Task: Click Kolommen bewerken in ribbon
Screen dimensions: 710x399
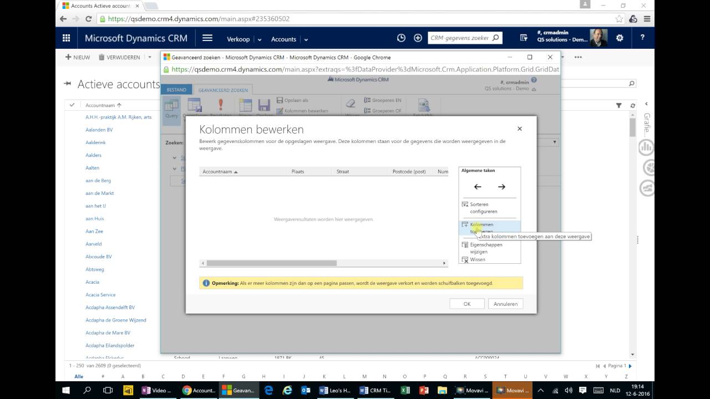Action: [x=302, y=111]
